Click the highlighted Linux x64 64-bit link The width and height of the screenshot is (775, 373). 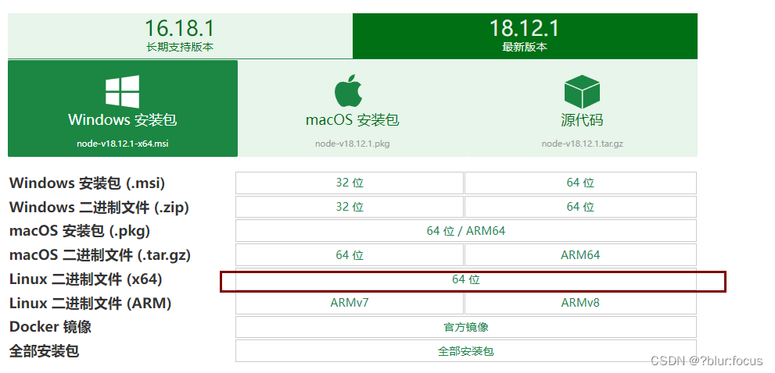coord(466,279)
